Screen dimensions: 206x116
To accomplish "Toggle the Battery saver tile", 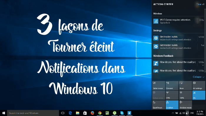I will pos(159,95).
